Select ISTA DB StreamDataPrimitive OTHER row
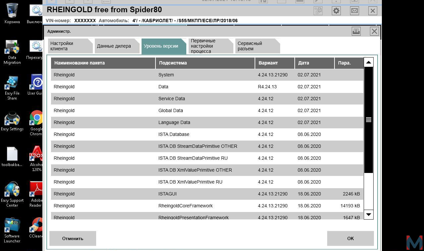 pyautogui.click(x=207, y=146)
